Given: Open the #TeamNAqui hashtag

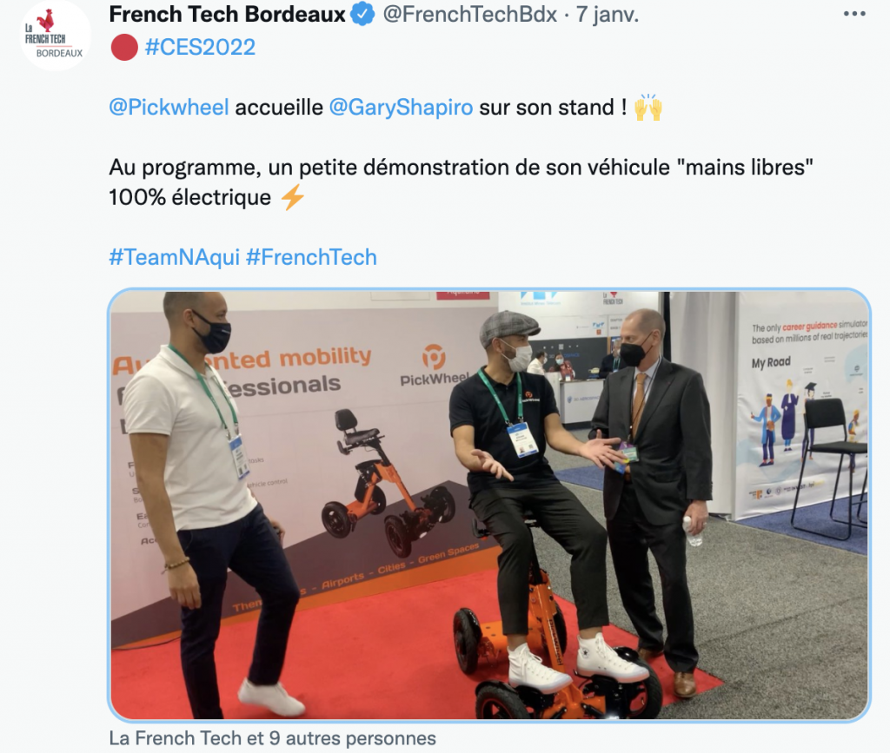Looking at the screenshot, I should click(174, 257).
